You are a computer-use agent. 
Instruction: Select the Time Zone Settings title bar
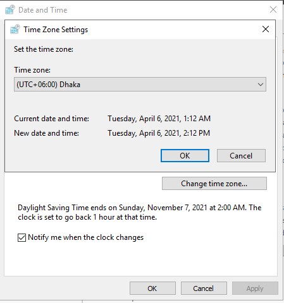pos(140,30)
